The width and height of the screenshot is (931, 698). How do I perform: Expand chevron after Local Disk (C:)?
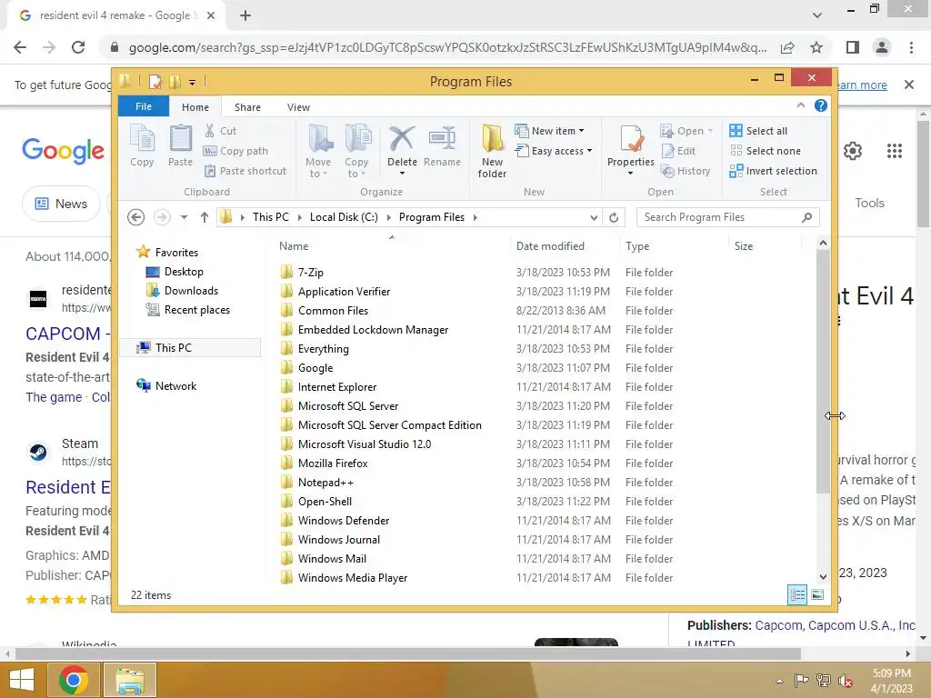click(x=389, y=217)
